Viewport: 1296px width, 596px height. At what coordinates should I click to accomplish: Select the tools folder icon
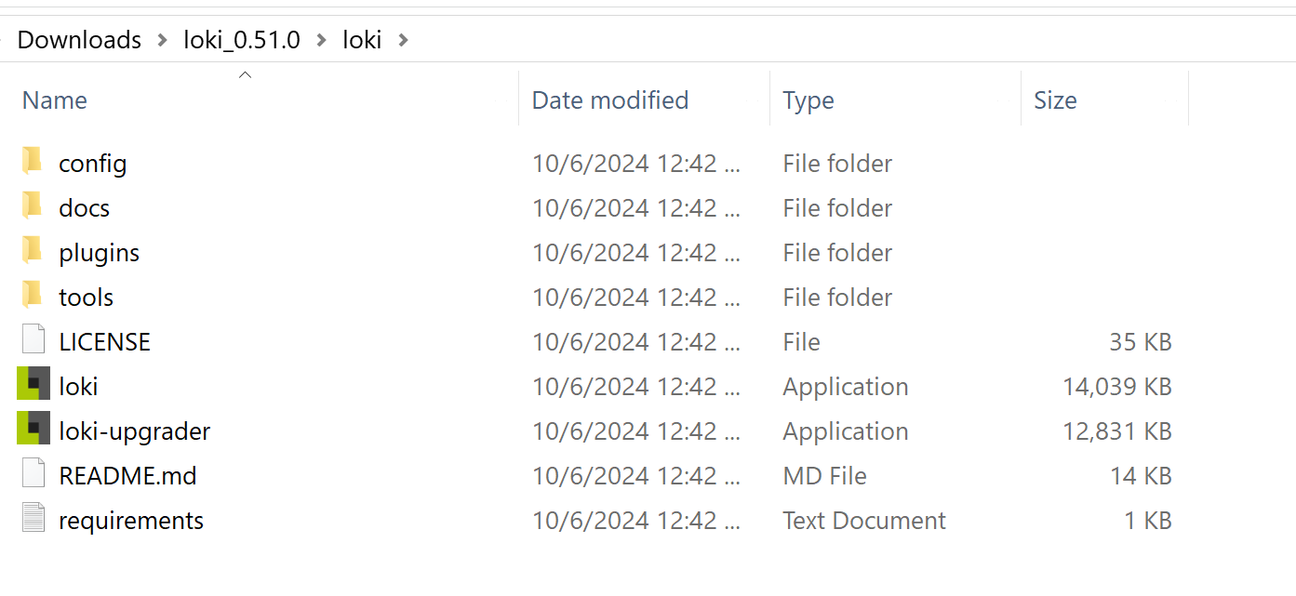coord(33,296)
